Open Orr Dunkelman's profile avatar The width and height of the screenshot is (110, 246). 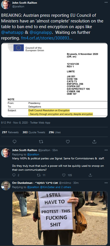coord(6,185)
